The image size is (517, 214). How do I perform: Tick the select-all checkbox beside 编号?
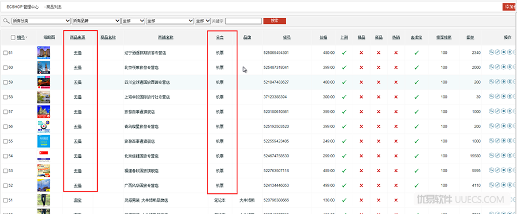click(x=13, y=38)
